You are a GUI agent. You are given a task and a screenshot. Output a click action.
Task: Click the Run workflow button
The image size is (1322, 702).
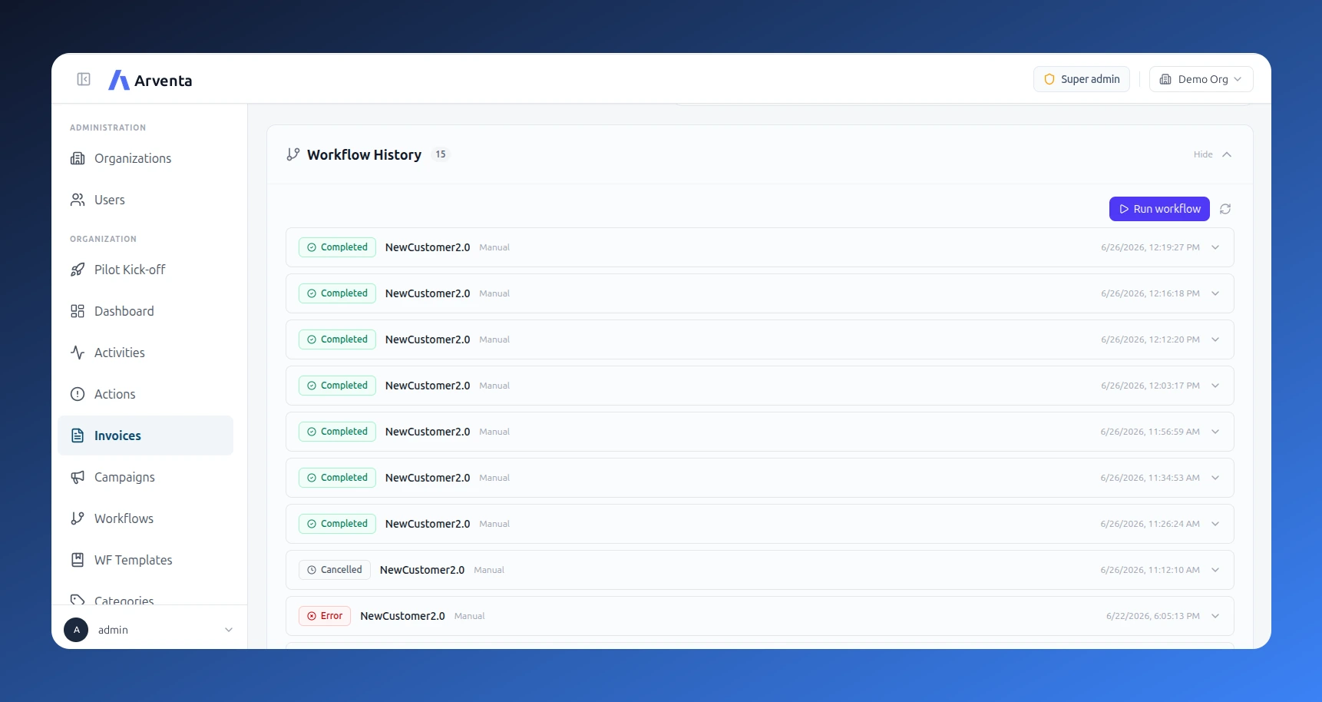(1159, 209)
